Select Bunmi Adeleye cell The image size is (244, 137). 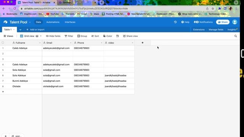click(26, 81)
